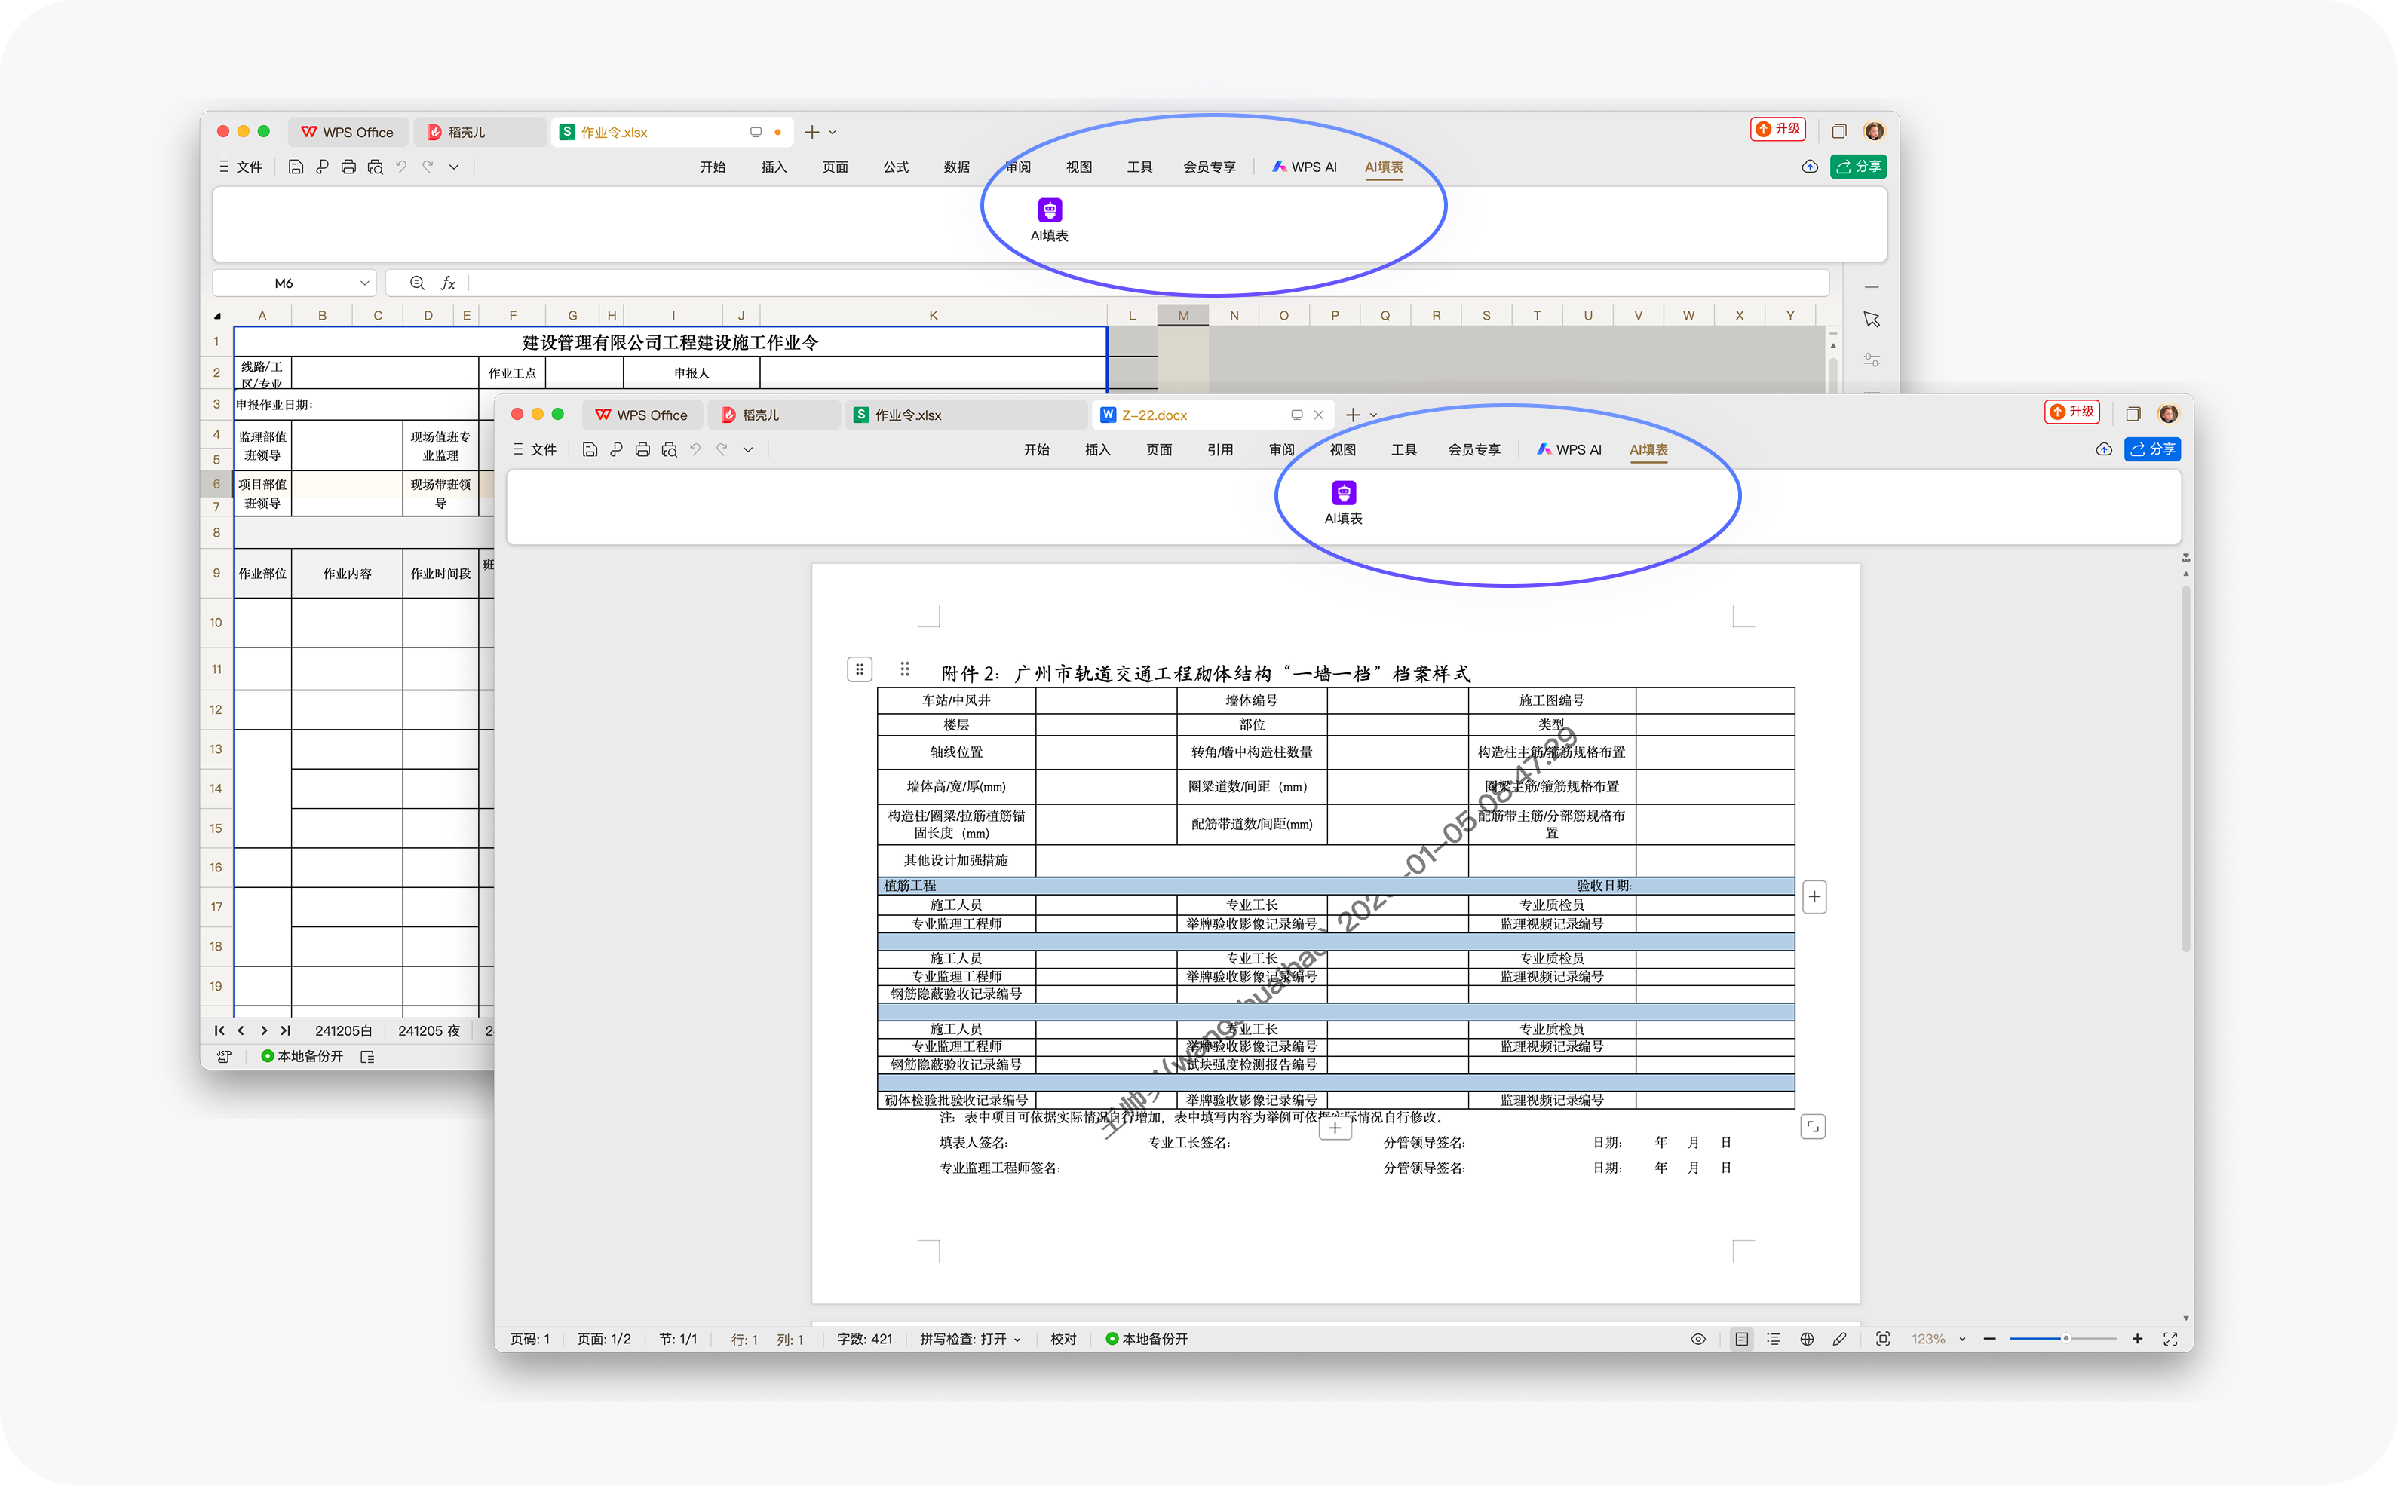Click the cloud upload icon beside the blue 分享 button

click(x=2103, y=450)
